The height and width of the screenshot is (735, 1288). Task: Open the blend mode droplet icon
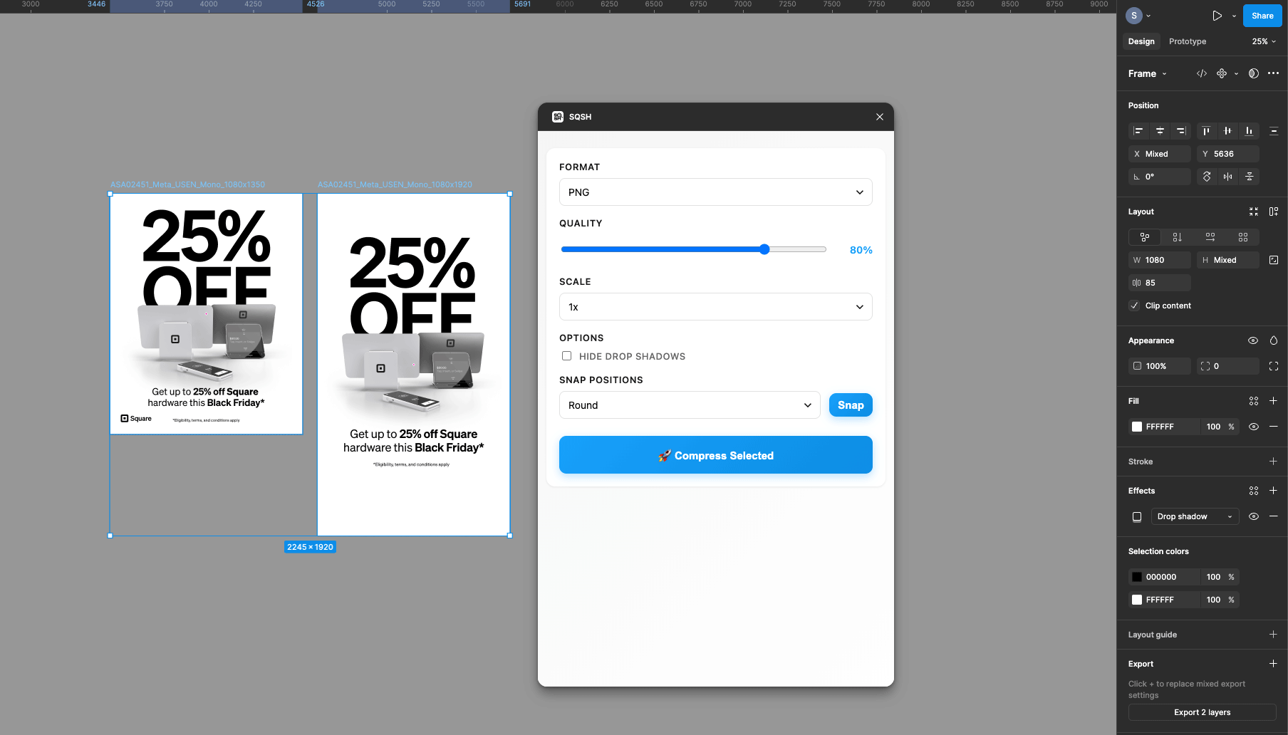click(1274, 340)
